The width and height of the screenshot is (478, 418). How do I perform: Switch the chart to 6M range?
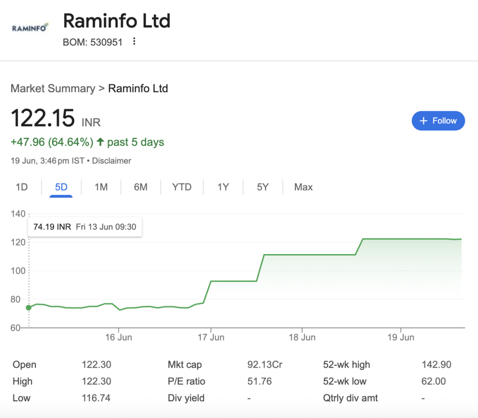tap(141, 187)
